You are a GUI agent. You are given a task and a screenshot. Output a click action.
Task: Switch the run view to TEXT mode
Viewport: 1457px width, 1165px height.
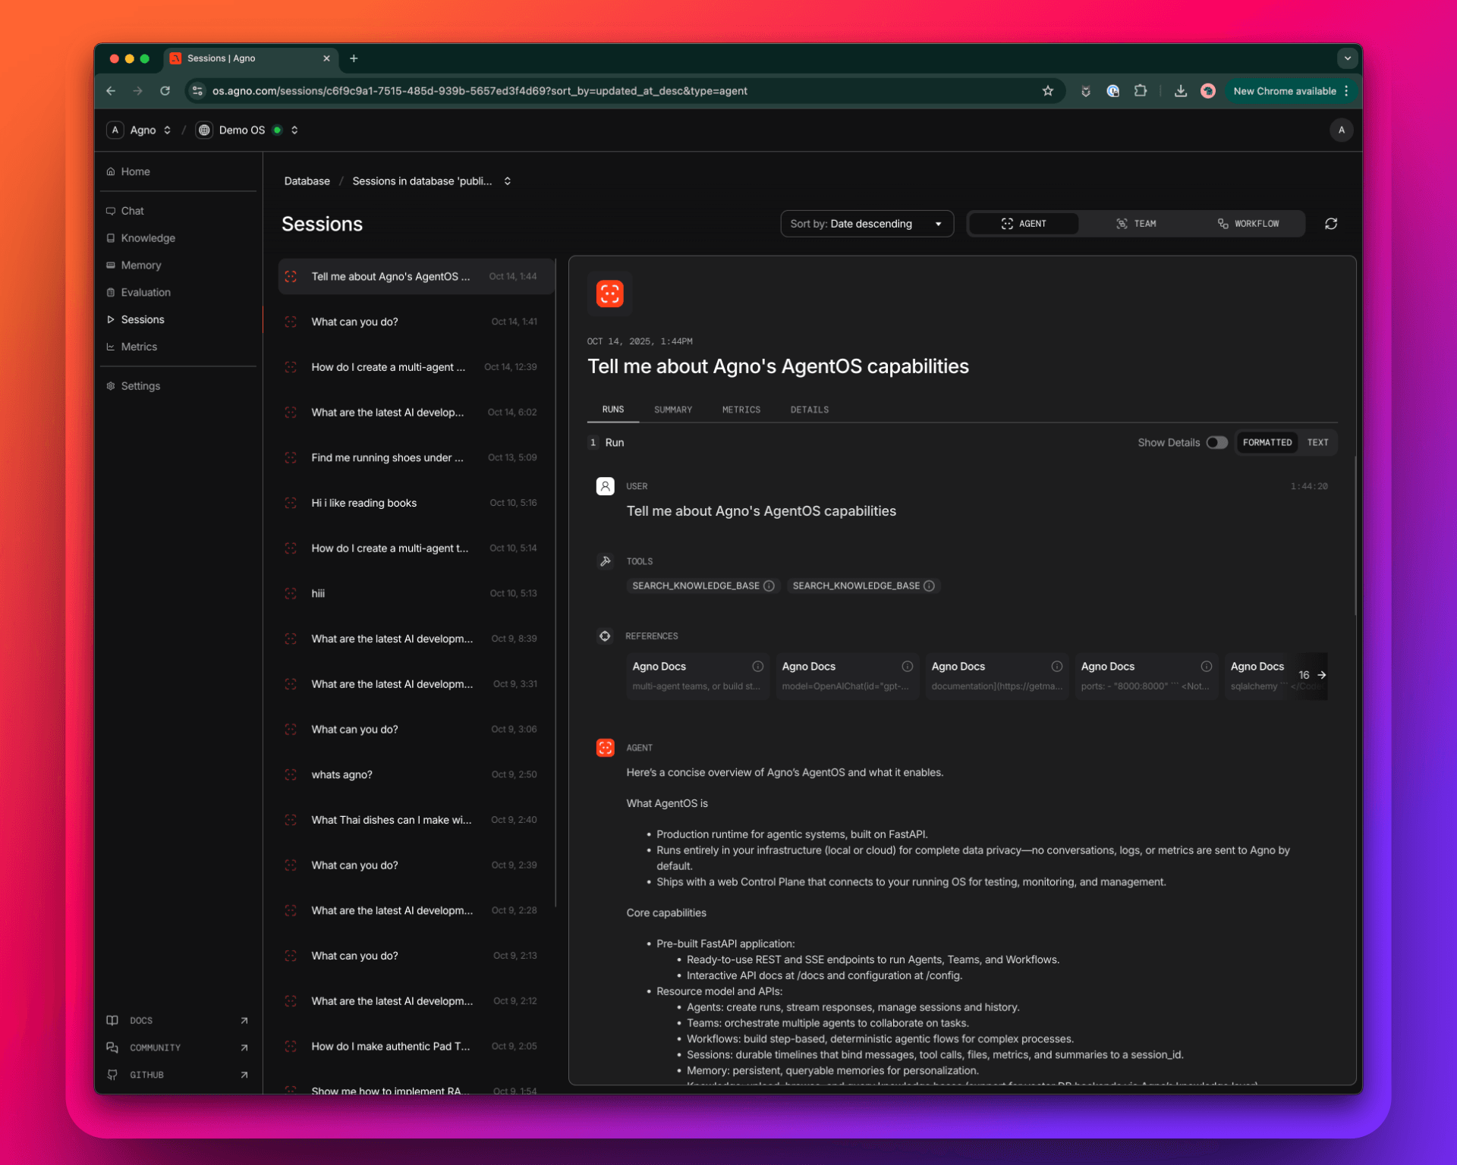pyautogui.click(x=1317, y=442)
